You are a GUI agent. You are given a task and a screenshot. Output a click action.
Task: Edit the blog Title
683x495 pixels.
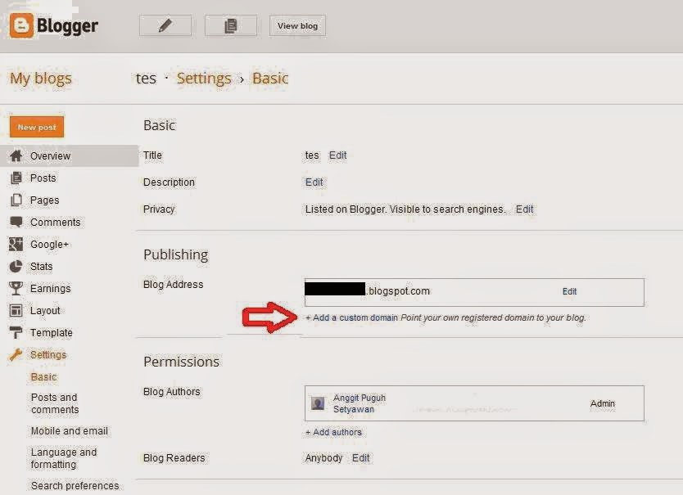point(337,155)
